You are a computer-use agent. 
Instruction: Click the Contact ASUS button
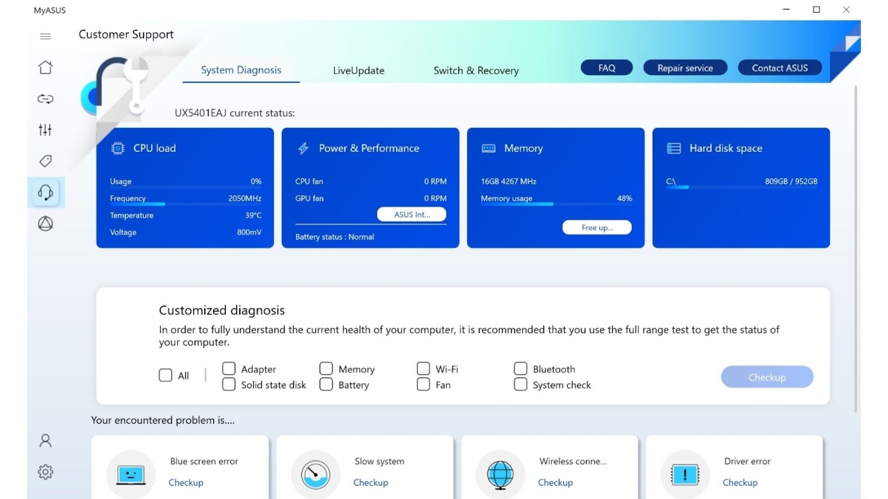[x=780, y=68]
